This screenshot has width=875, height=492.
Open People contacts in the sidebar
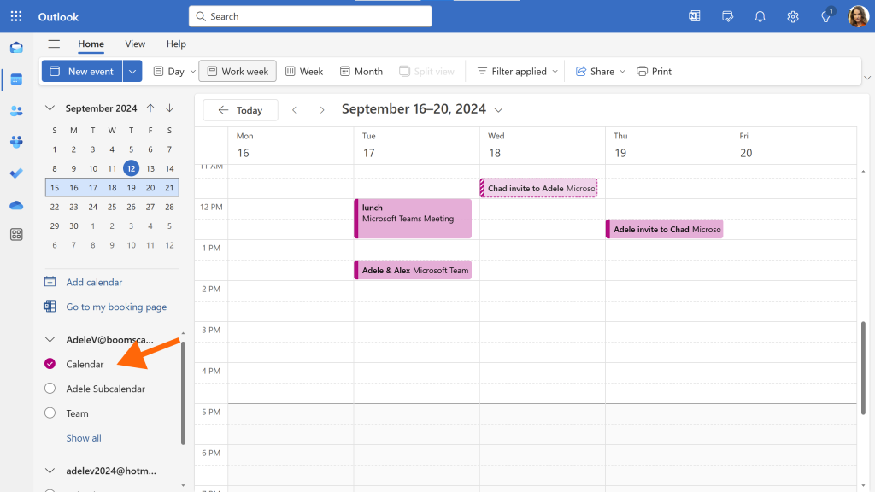coord(16,110)
